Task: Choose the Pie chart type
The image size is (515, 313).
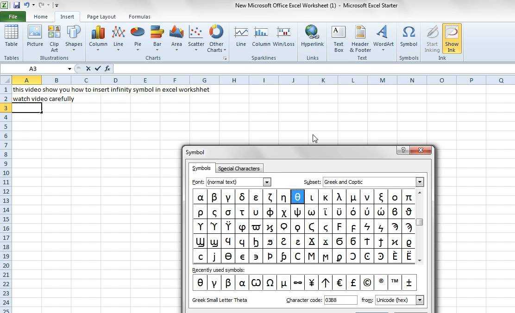Action: point(138,38)
